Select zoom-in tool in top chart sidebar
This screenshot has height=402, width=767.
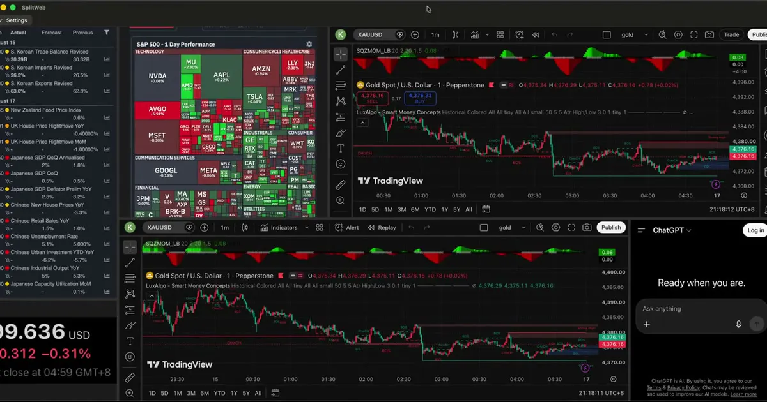pyautogui.click(x=341, y=200)
